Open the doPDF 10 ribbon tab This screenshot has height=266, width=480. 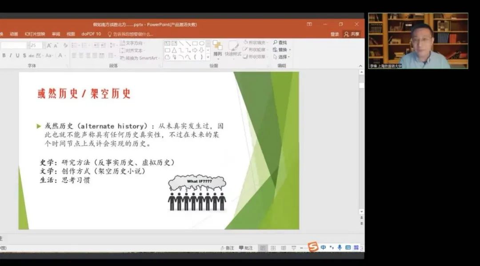click(91, 34)
